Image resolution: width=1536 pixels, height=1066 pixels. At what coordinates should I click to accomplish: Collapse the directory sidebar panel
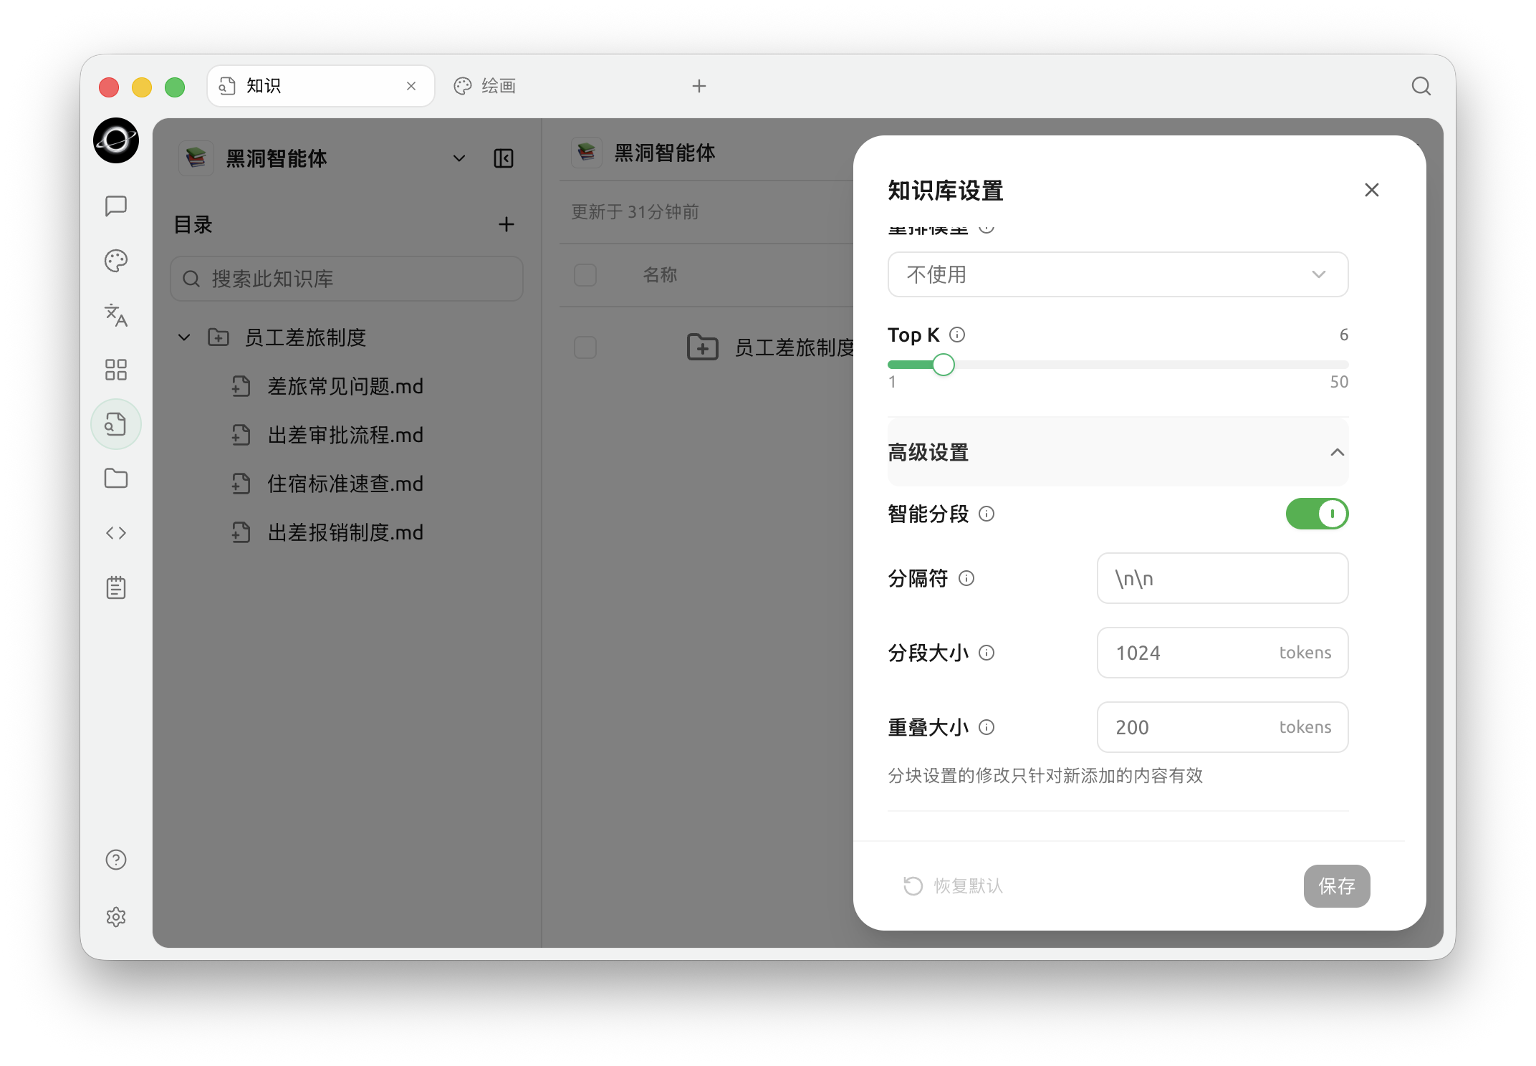click(504, 158)
